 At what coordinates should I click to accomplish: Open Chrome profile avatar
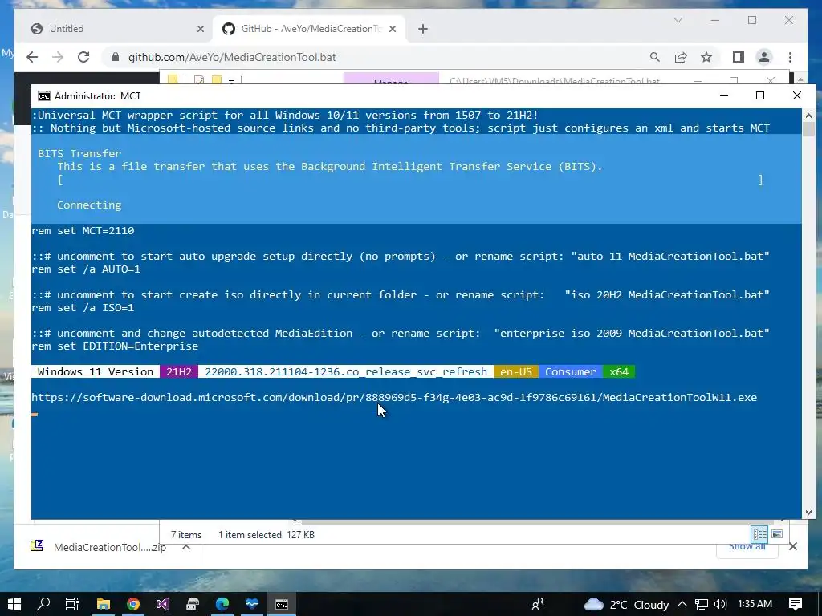(764, 57)
